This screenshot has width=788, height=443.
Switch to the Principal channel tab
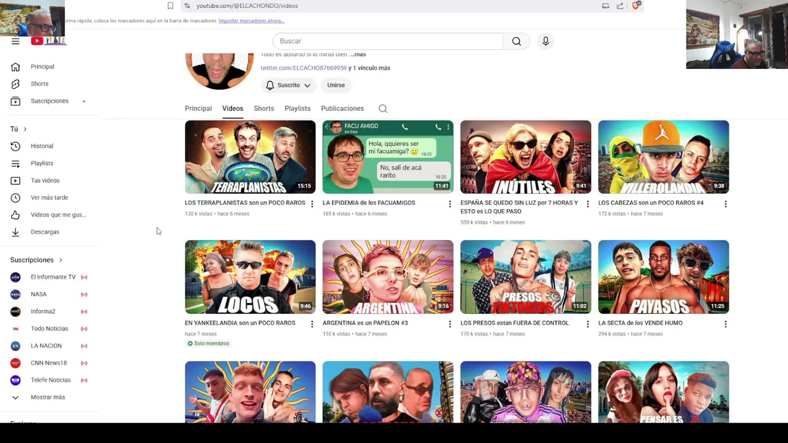(x=198, y=109)
